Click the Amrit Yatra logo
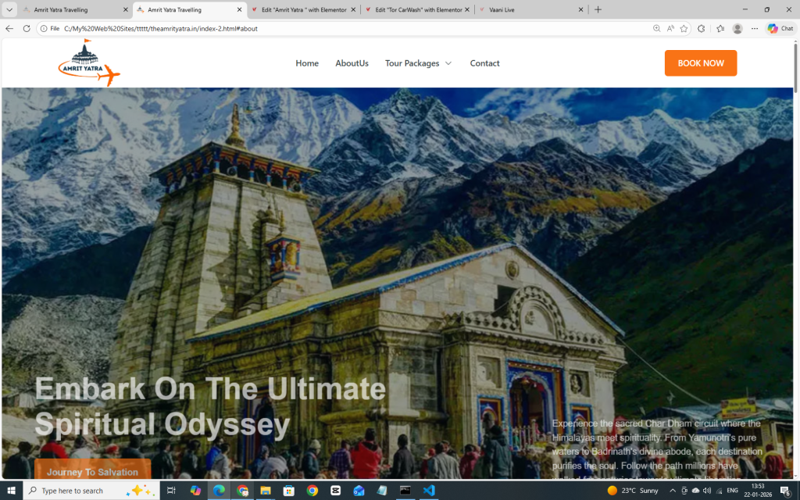 pyautogui.click(x=88, y=63)
